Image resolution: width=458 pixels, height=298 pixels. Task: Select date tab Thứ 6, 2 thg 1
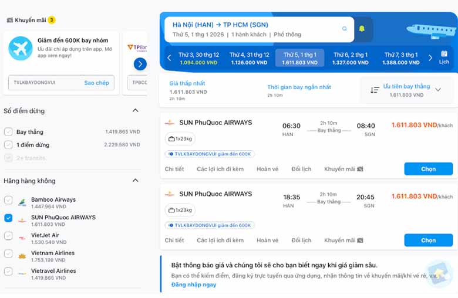[350, 58]
